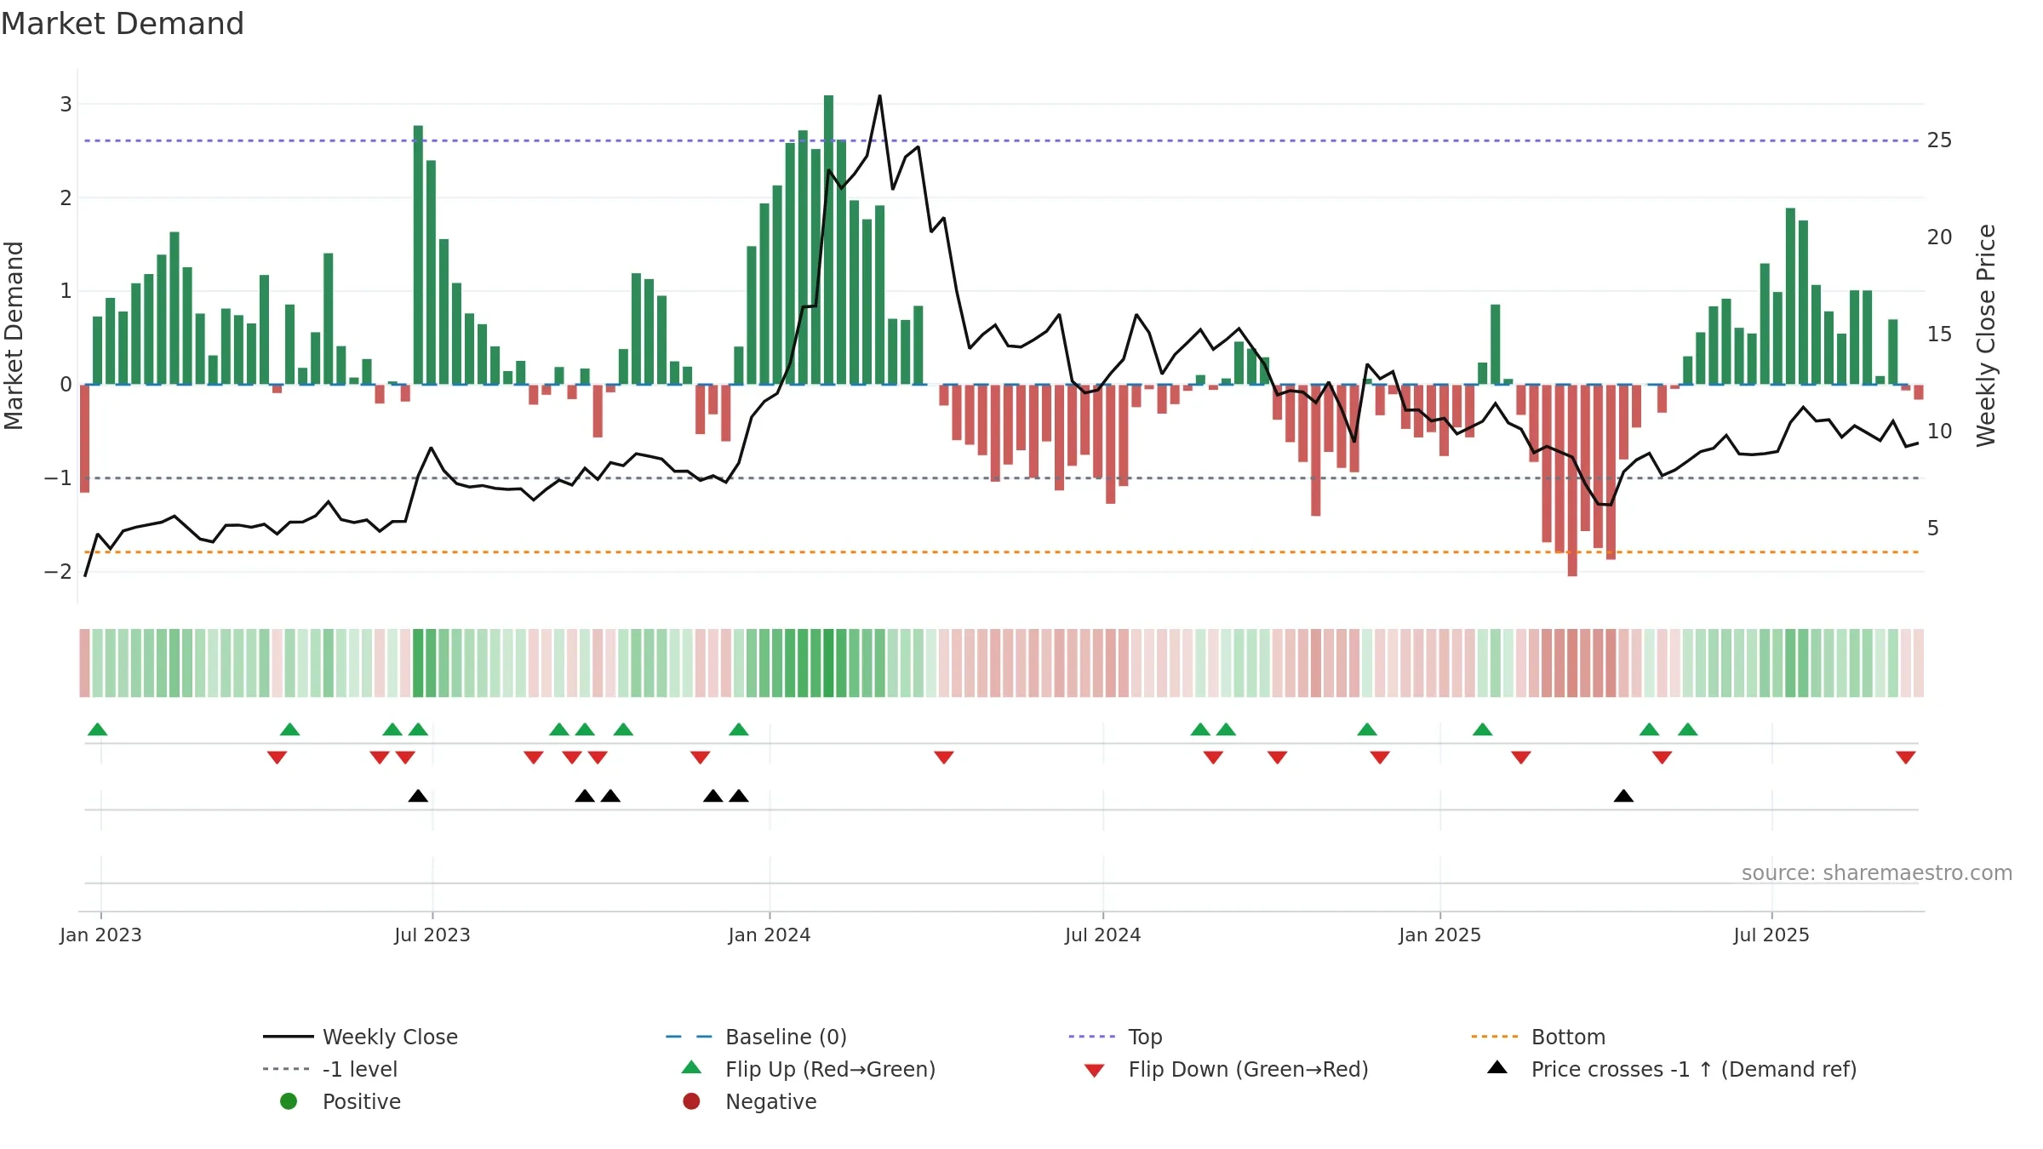Screen dimensions: 2043x1149
Task: Click the Jul 2024 axis label
Action: click(1103, 935)
